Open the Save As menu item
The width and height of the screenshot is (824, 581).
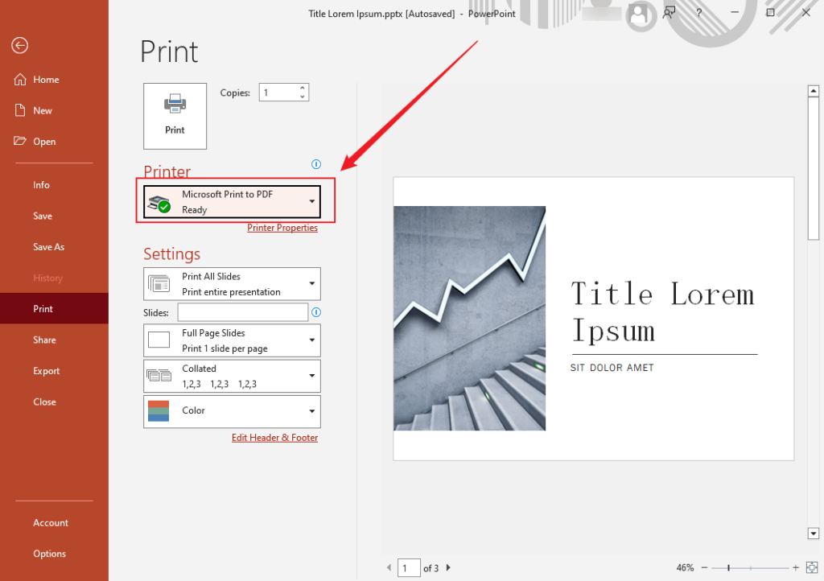point(49,246)
